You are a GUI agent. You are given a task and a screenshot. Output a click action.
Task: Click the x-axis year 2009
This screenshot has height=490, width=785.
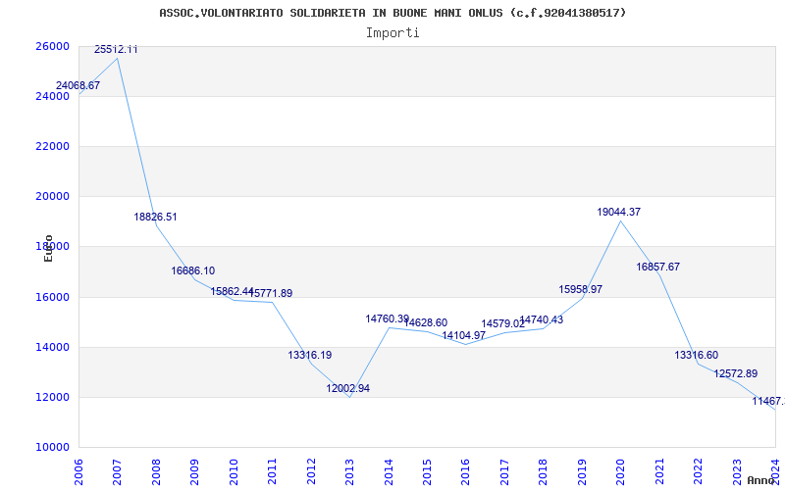pyautogui.click(x=194, y=471)
